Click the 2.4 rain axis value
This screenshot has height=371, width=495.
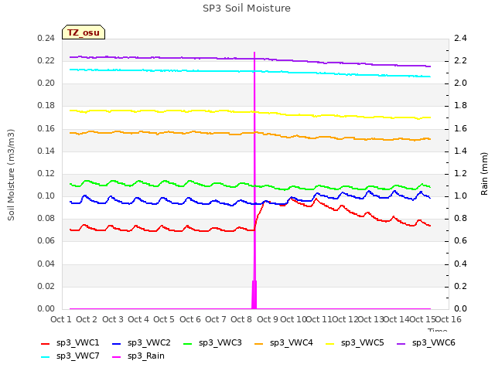click(x=460, y=38)
